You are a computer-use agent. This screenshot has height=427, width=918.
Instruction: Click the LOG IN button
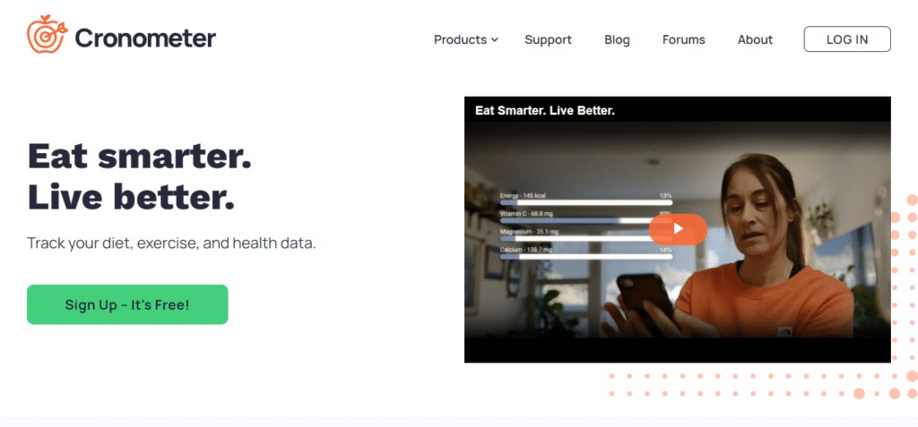(847, 39)
